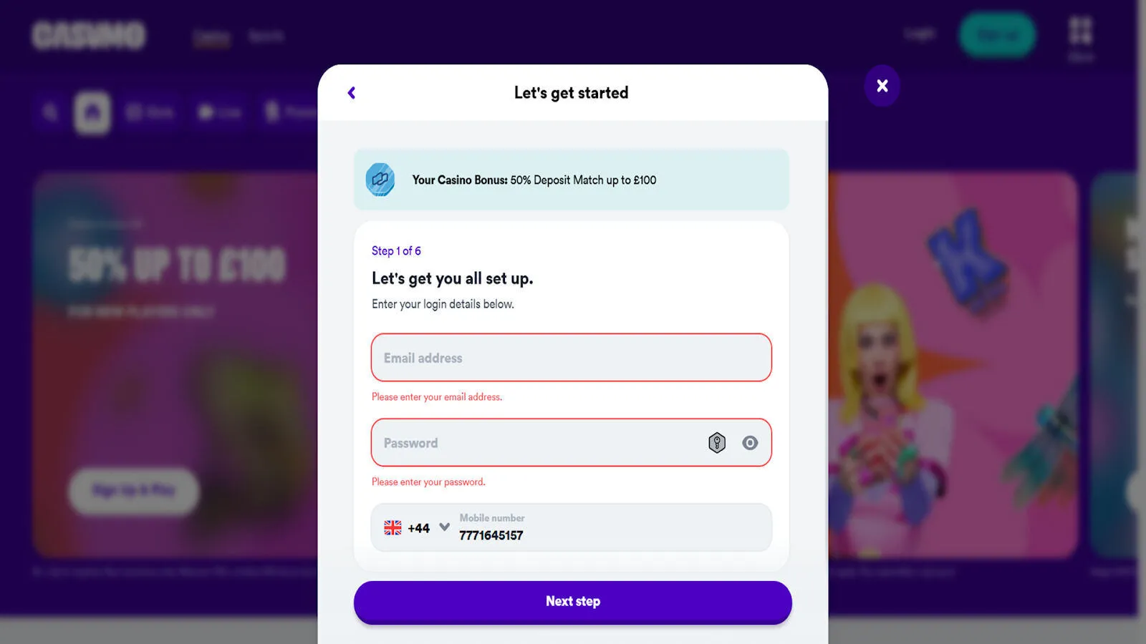Click the blurred home icon in navigation
Screen dimensions: 1146x644
click(x=92, y=112)
